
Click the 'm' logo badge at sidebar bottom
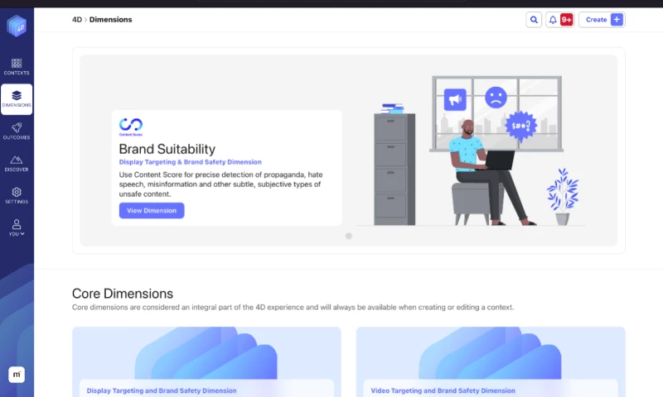click(x=17, y=375)
